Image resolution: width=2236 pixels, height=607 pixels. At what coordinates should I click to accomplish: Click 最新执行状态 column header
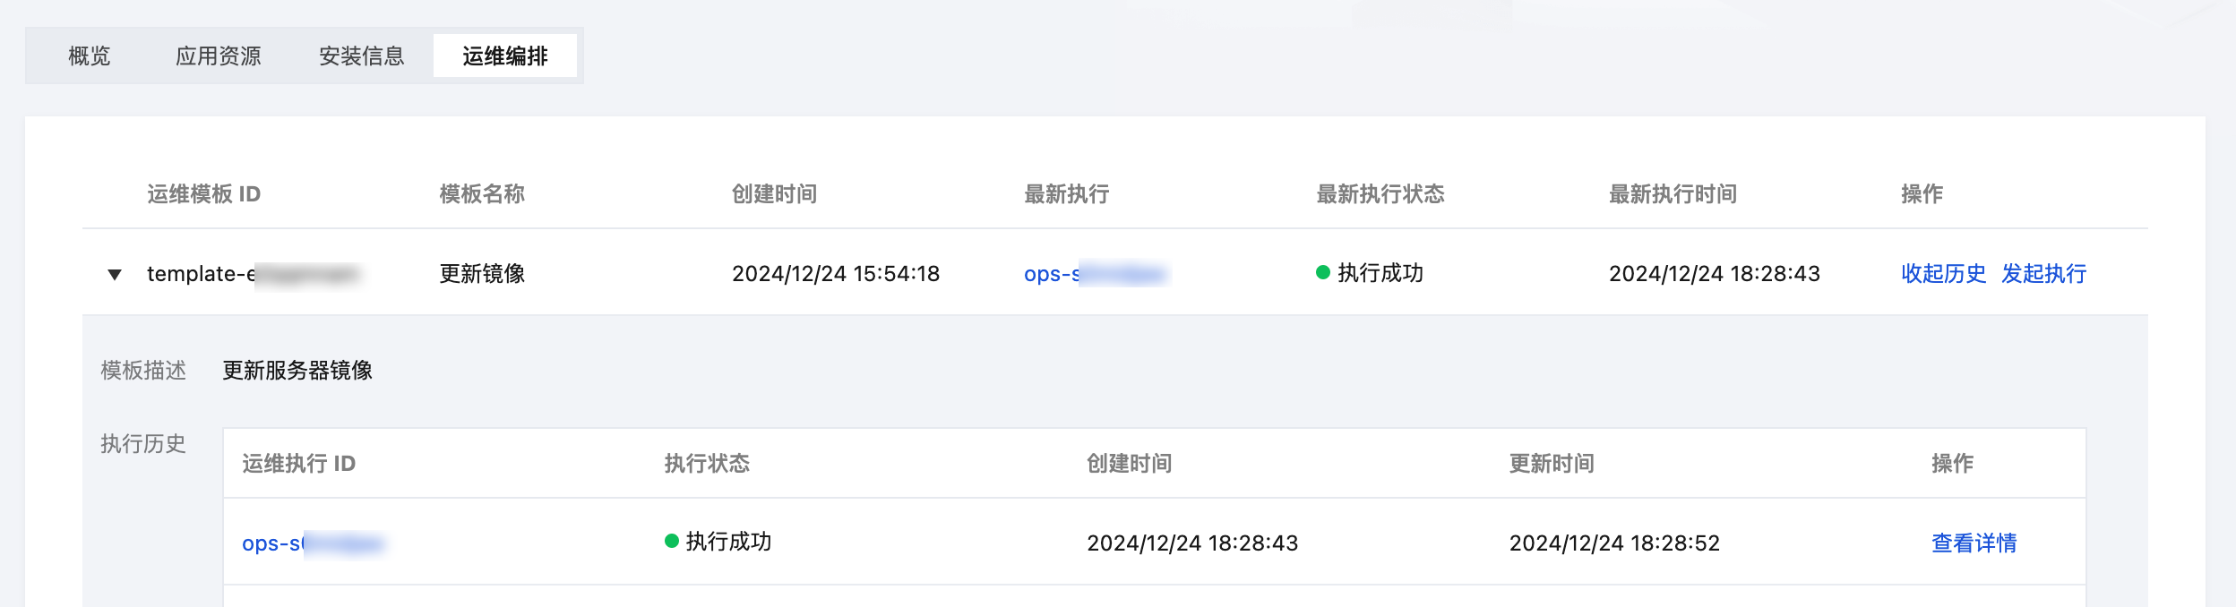(1380, 193)
